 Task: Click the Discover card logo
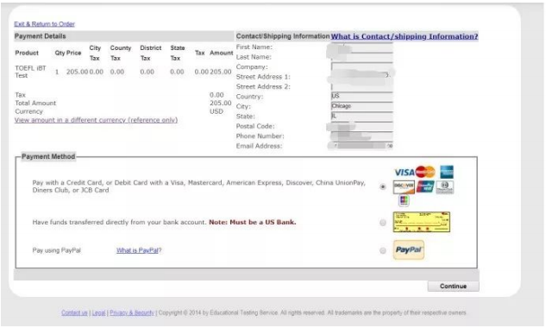[x=404, y=187]
